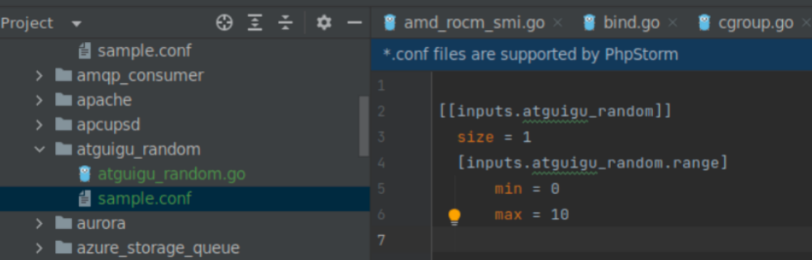Open the Project view dropdown
The width and height of the screenshot is (812, 260).
pyautogui.click(x=77, y=23)
